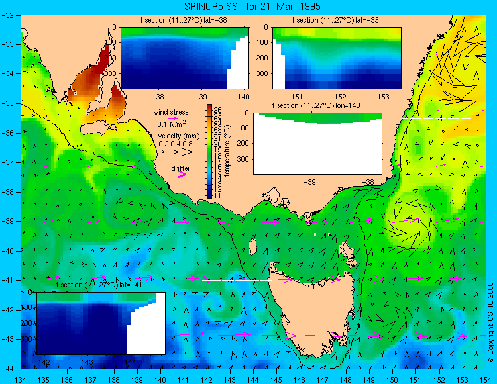497x384 pixels.
Task: Click the "velocity (m/s)" legend label
Action: [x=179, y=136]
